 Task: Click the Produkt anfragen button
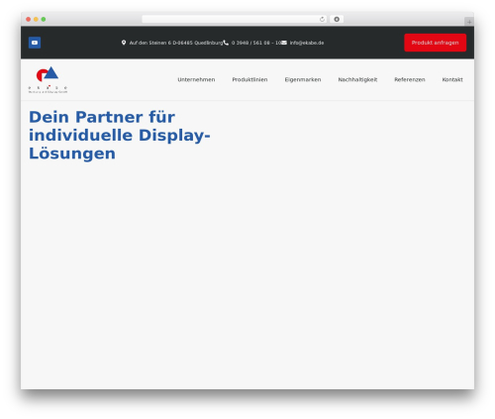point(435,43)
